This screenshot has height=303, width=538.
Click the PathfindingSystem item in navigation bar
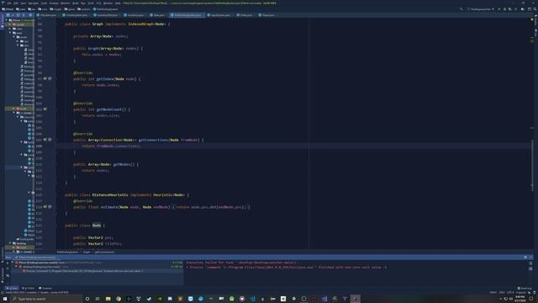pyautogui.click(x=106, y=9)
